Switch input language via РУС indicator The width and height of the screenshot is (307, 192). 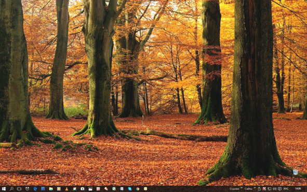(x=286, y=189)
